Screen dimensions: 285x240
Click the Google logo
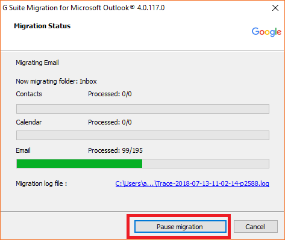pos(266,32)
